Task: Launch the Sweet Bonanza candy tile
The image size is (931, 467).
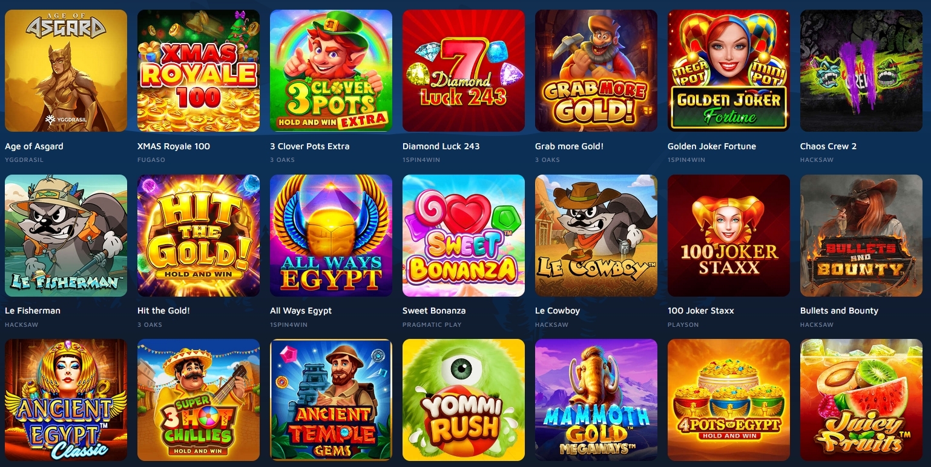Action: 464,236
